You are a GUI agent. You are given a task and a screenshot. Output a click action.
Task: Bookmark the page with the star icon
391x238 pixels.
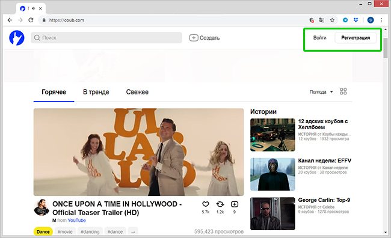(332, 20)
